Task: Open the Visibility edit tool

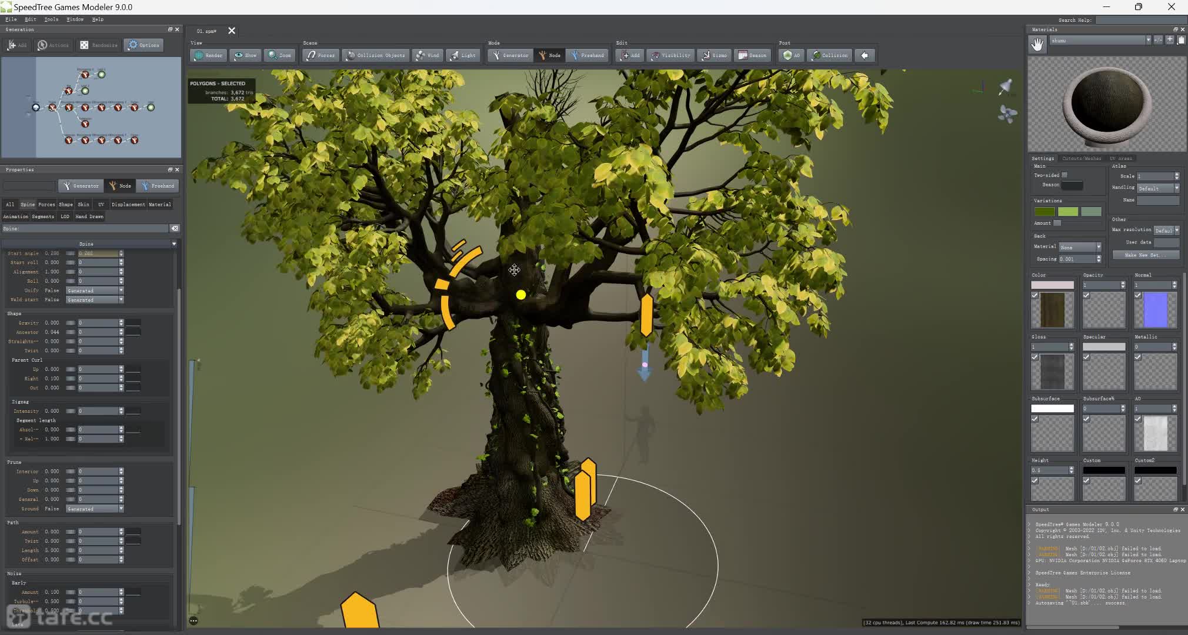Action: tap(670, 55)
